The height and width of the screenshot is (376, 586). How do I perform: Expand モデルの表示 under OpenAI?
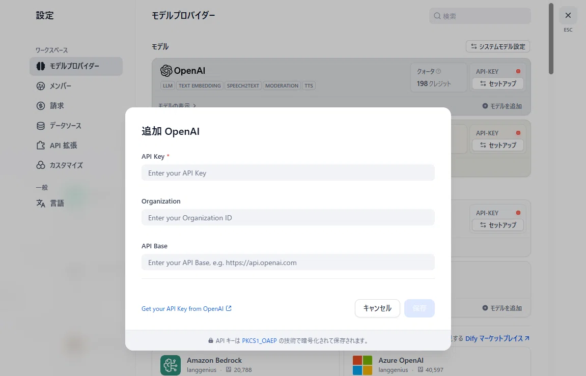point(177,106)
